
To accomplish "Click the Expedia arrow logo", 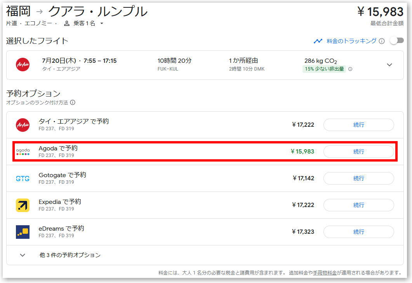I will (23, 205).
